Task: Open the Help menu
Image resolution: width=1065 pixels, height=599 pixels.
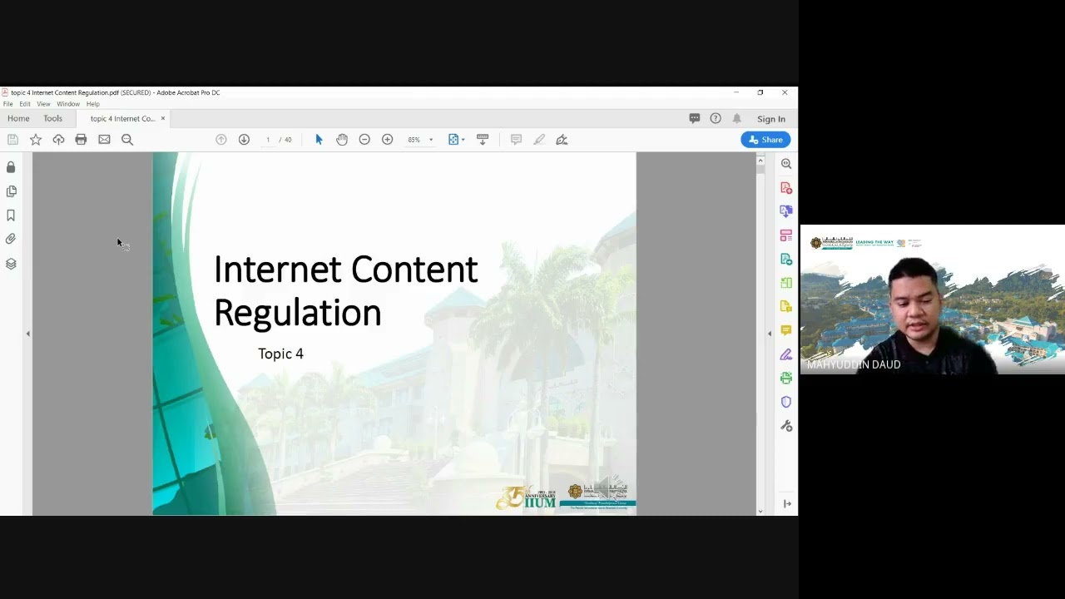Action: tap(93, 104)
